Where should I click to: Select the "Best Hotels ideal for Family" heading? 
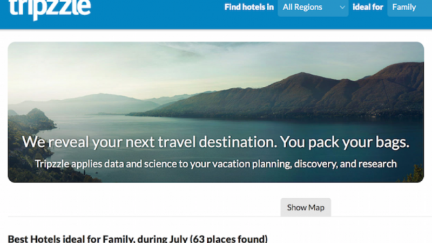(65, 238)
